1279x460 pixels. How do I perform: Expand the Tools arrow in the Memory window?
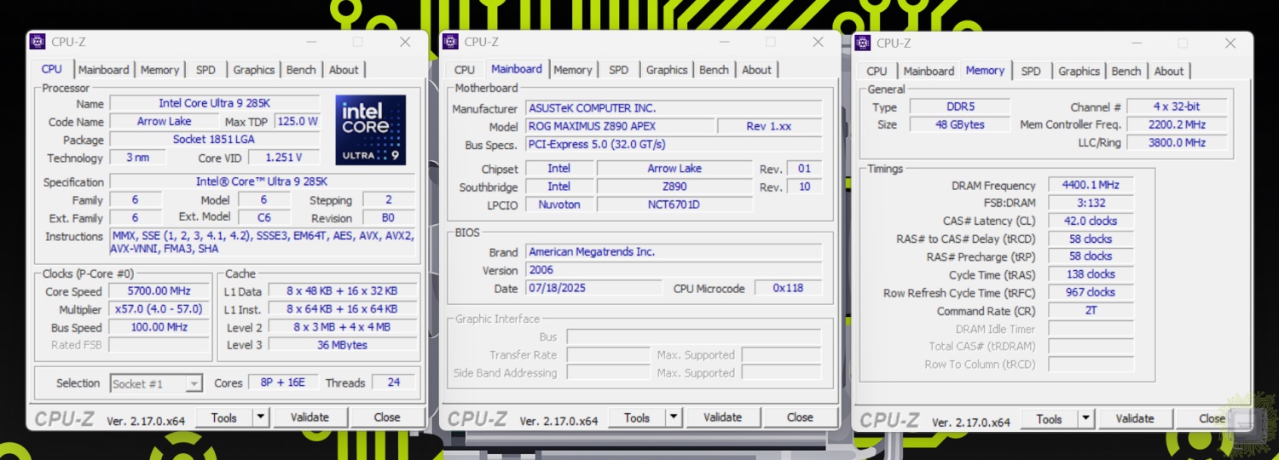coord(1085,418)
